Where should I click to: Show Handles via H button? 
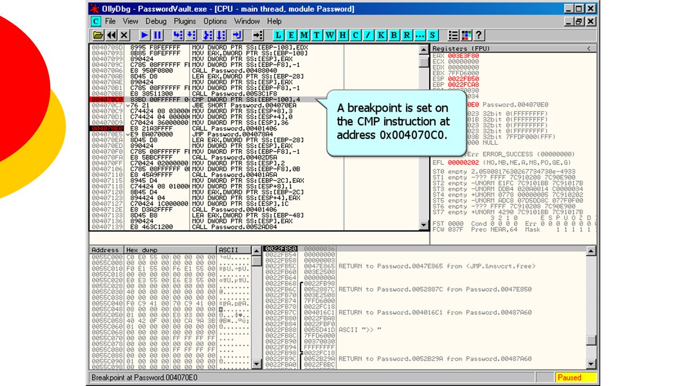pyautogui.click(x=342, y=35)
